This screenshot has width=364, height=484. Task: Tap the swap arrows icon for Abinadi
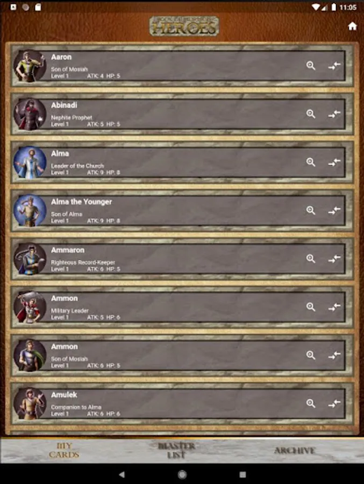coord(334,114)
